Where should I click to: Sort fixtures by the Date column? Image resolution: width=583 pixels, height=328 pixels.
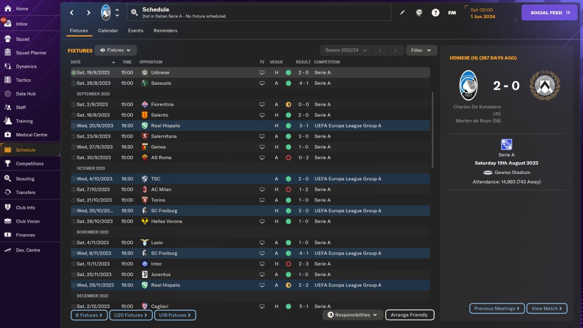93,62
